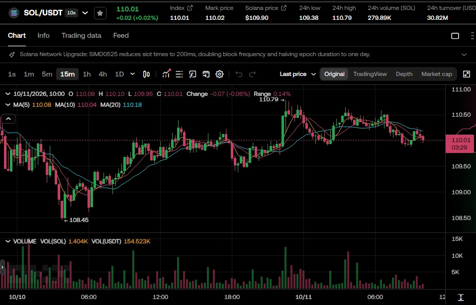This screenshot has width=476, height=305.
Task: Open chart settings gear
Action: (219, 75)
